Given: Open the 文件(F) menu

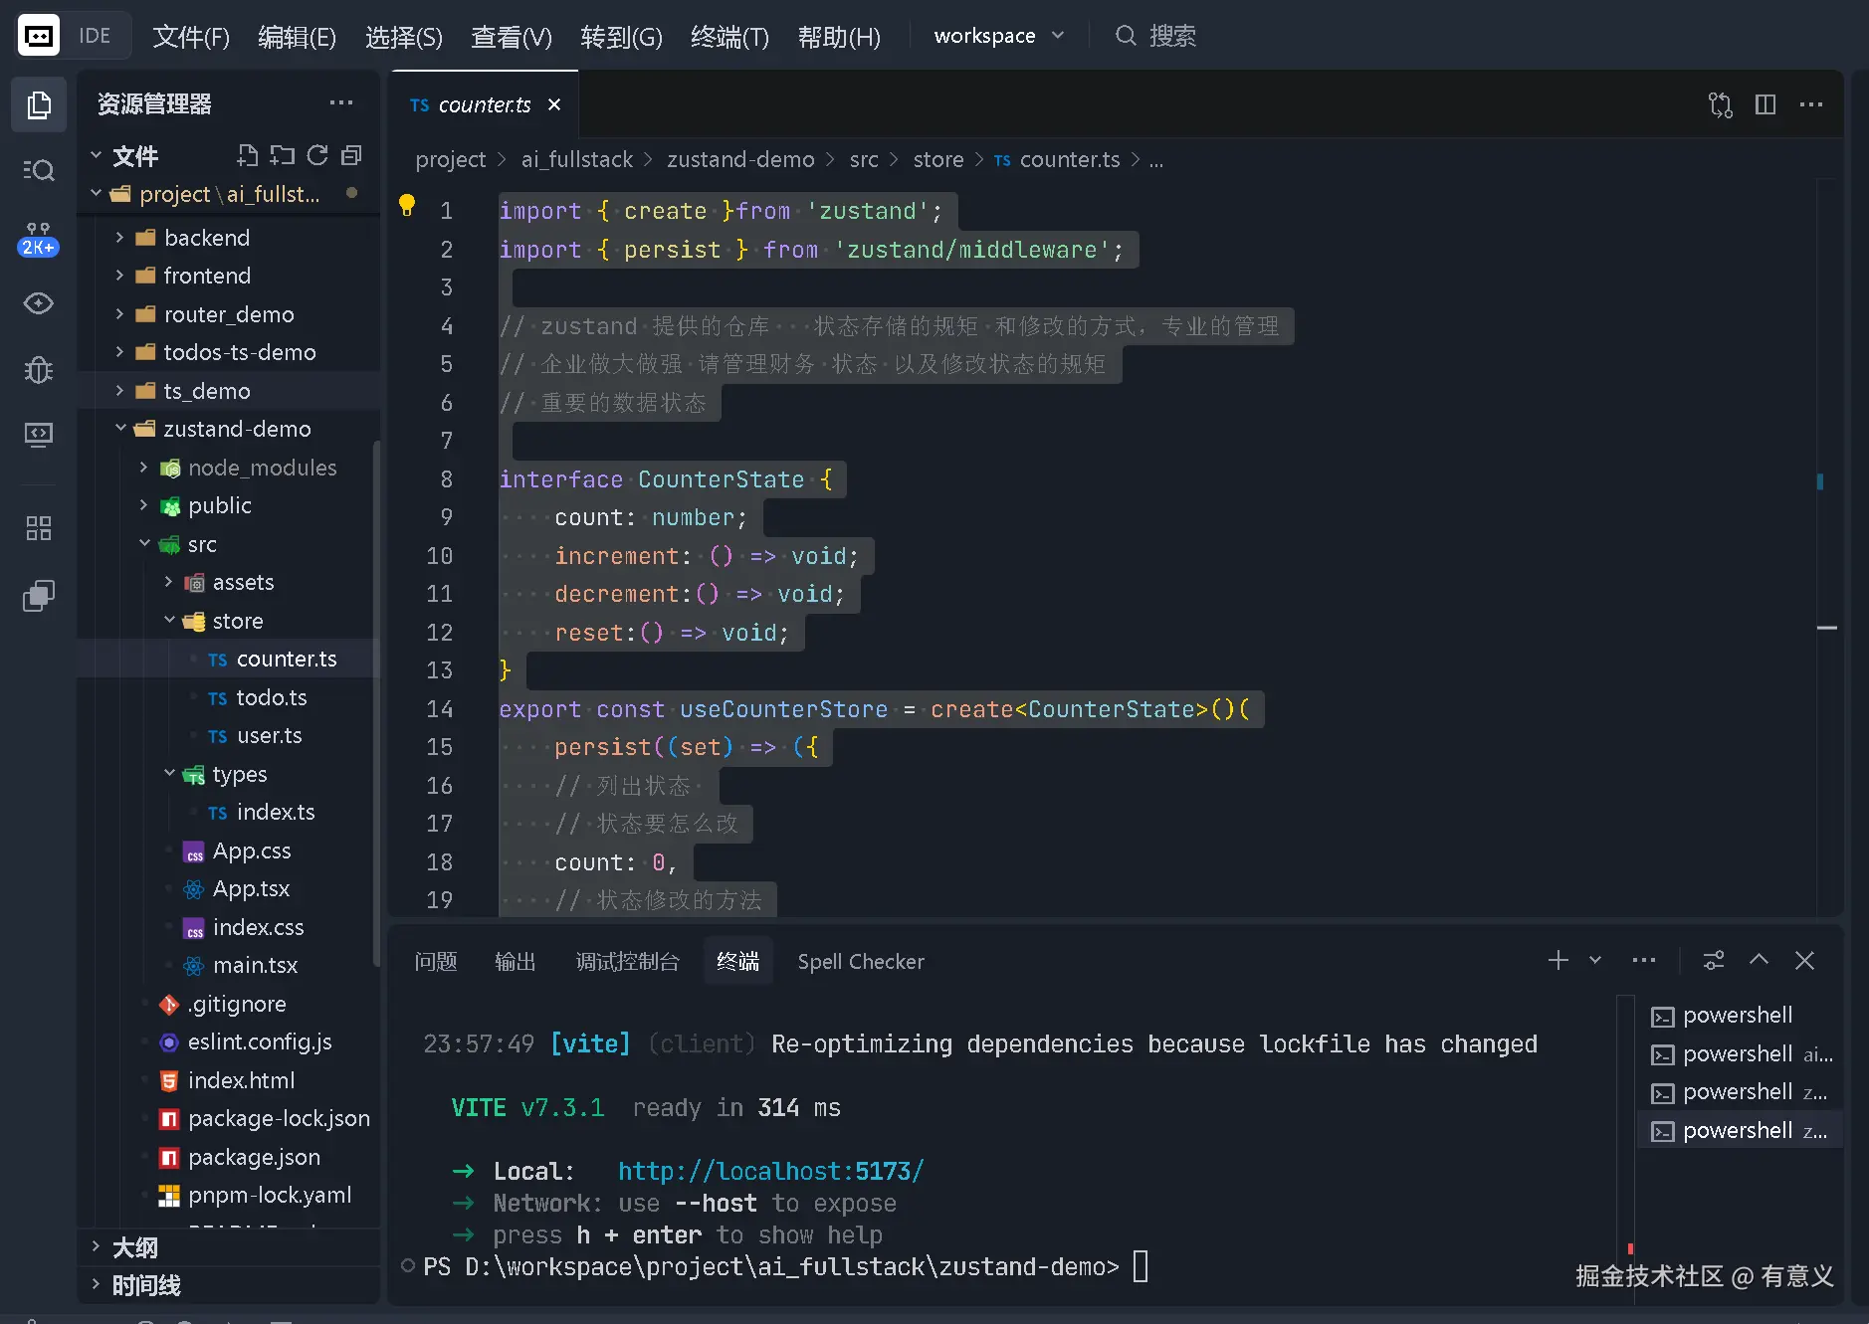Looking at the screenshot, I should tap(191, 37).
